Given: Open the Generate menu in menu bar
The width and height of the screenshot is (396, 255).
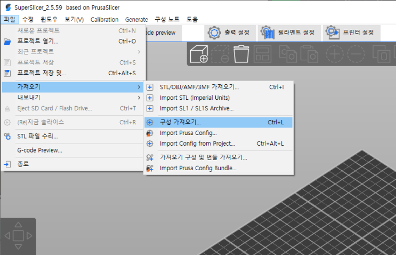Looking at the screenshot, I should [136, 20].
